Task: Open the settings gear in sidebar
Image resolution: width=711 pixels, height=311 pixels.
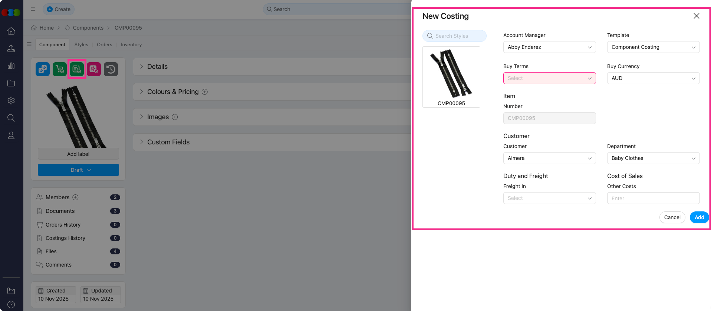Action: point(11,100)
